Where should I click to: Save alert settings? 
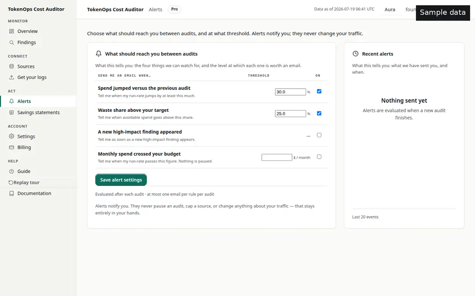[x=121, y=180]
